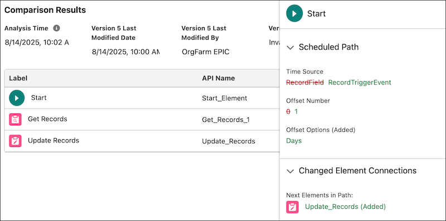The width and height of the screenshot is (446, 221).
Task: Collapse the Changed Element Connections section
Action: click(290, 171)
